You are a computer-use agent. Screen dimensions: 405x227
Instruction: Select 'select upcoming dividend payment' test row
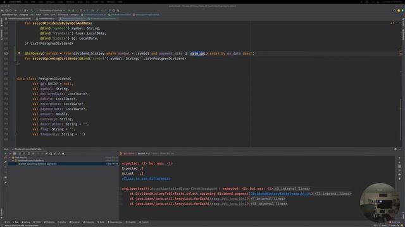coord(63,164)
